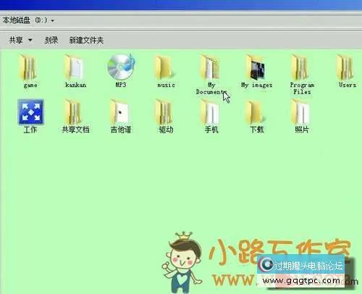Screen dimensions: 362x294
Task: Select the label text 'music'
Action: (166, 85)
